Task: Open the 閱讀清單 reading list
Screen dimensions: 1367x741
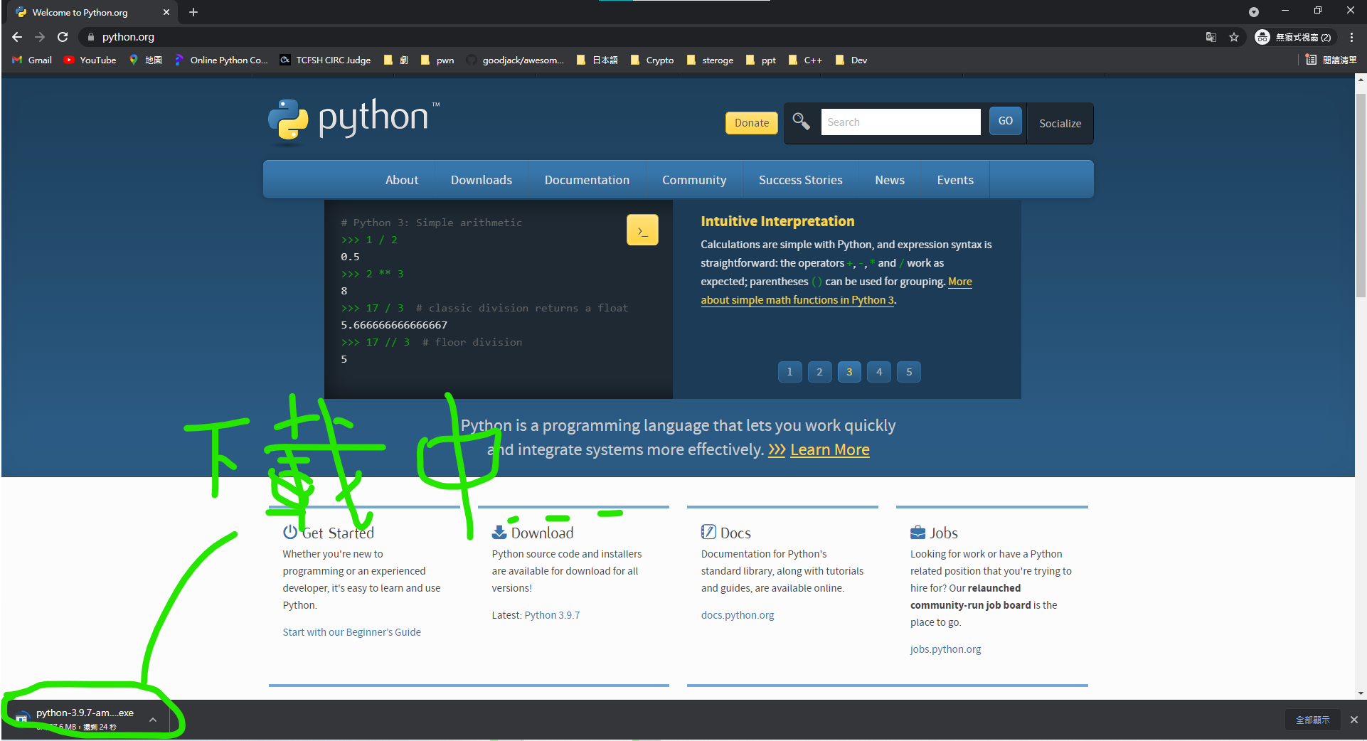Action: pyautogui.click(x=1332, y=60)
